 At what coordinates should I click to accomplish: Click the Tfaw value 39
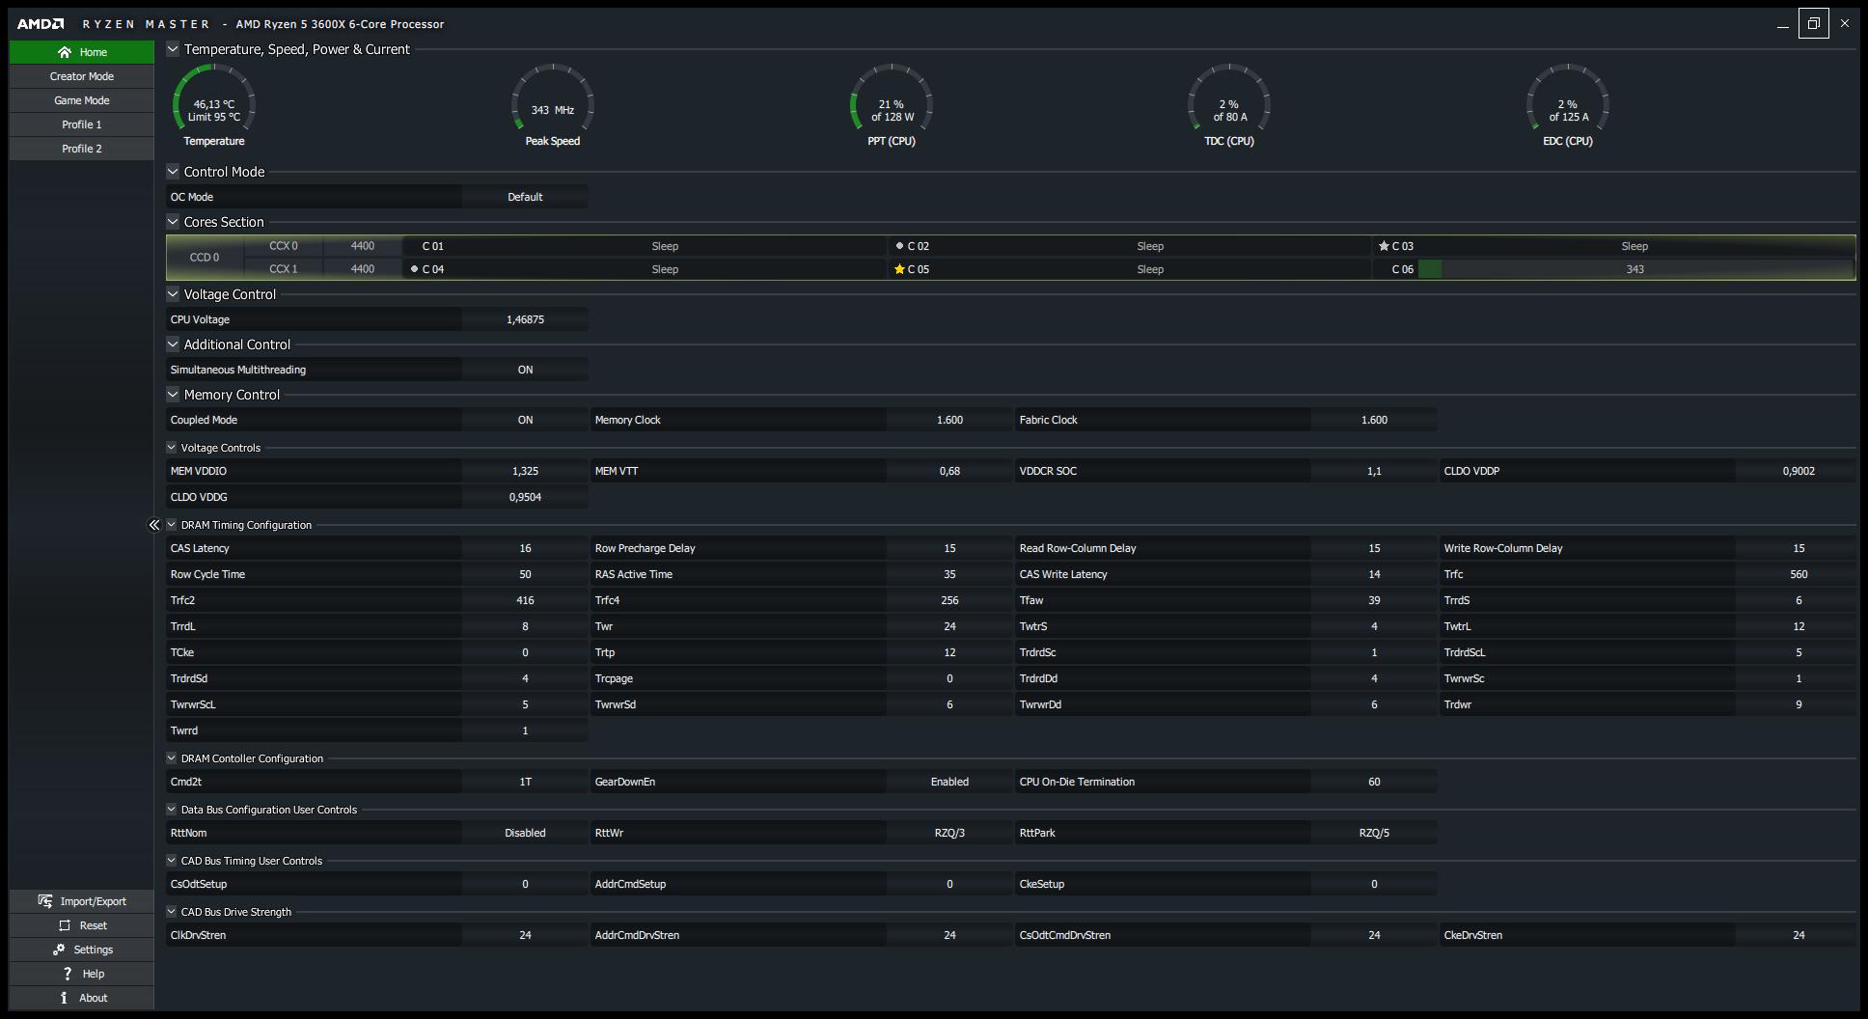coord(1374,600)
